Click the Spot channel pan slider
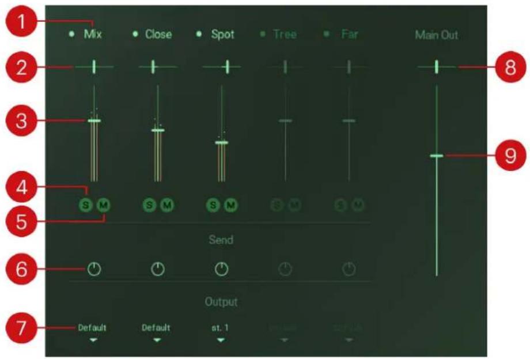This screenshot has width=530, height=359. point(221,67)
